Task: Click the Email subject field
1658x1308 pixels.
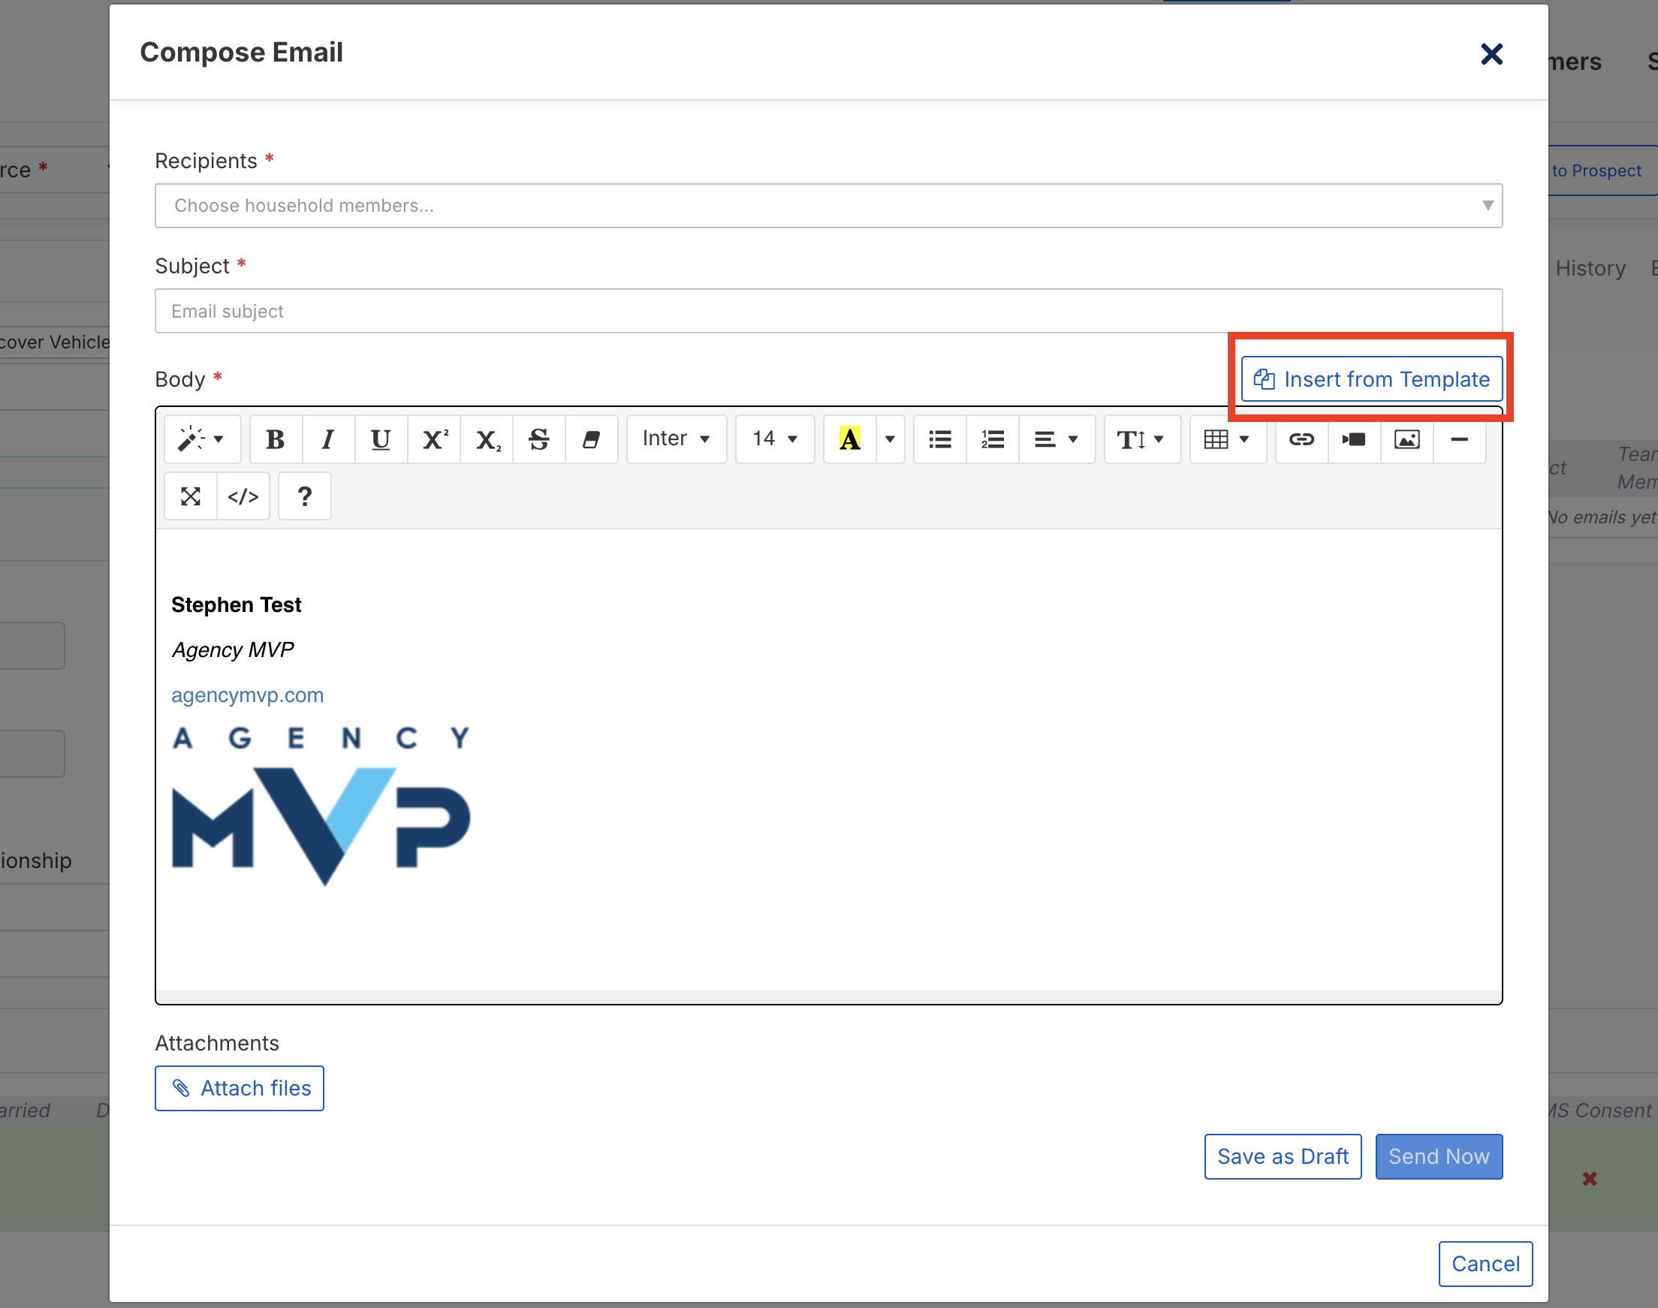Action: pos(828,311)
